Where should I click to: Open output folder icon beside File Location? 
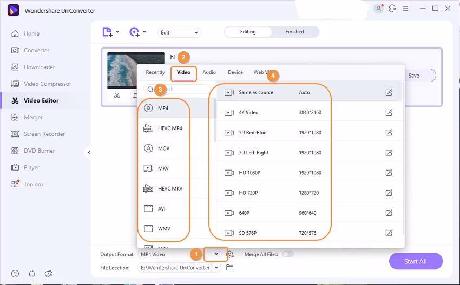(x=229, y=267)
